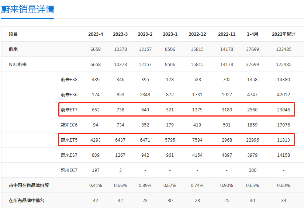Select the 2023-1 column header

click(170, 34)
